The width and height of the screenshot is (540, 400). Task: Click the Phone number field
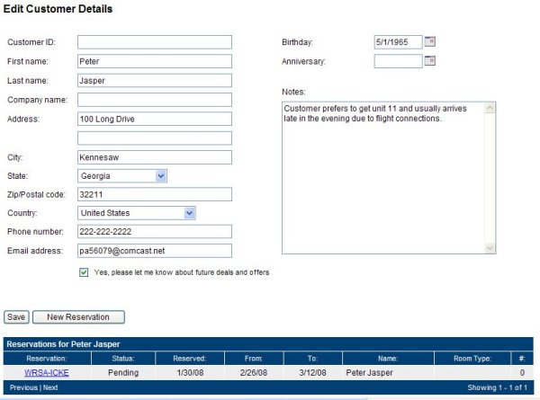pos(155,232)
